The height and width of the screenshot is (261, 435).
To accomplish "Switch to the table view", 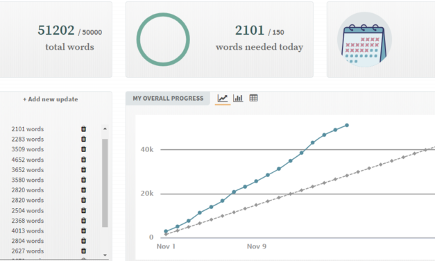I will [x=253, y=98].
